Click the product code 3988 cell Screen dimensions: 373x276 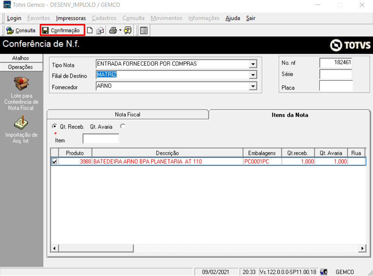[75, 162]
